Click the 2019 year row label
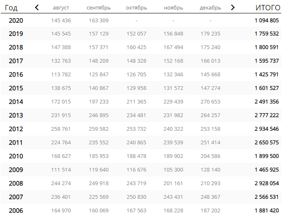 (16, 34)
